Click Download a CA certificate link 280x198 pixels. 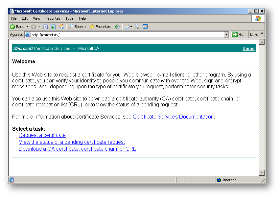pos(77,149)
